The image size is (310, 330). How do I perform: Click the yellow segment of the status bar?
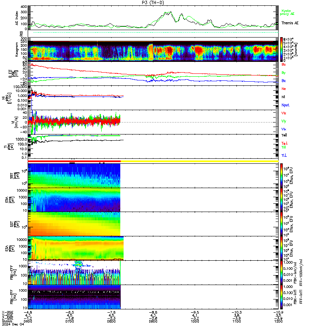coord(200,161)
